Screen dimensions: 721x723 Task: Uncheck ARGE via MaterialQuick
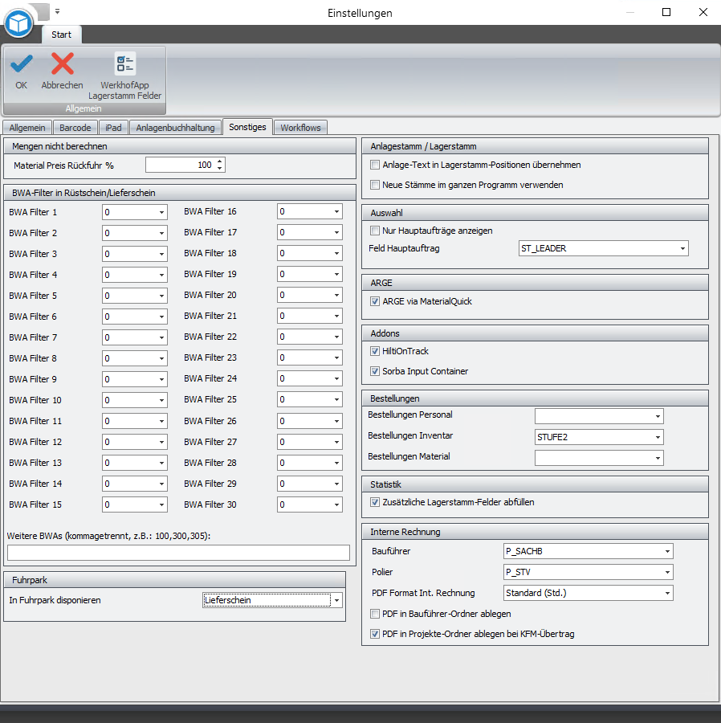point(375,301)
